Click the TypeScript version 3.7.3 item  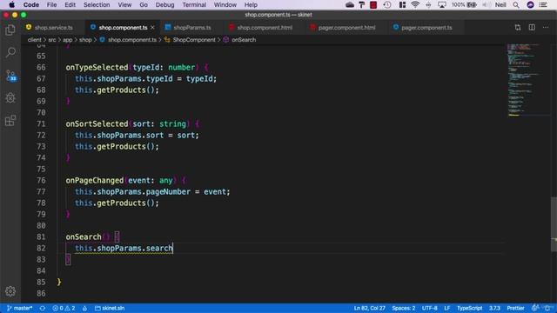click(494, 308)
